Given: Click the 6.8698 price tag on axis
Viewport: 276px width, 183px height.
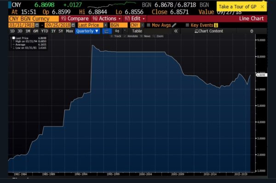Looking at the screenshot, I should point(261,75).
